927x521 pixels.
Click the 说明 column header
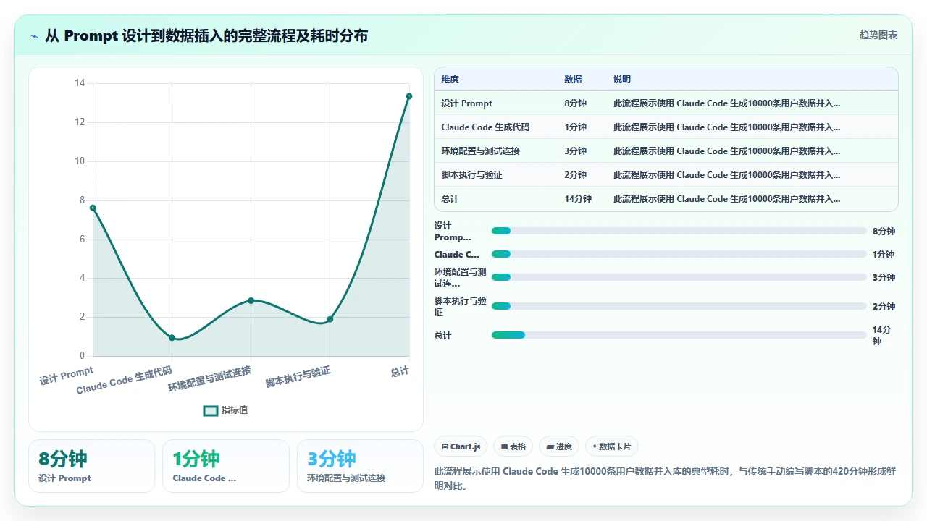622,80
